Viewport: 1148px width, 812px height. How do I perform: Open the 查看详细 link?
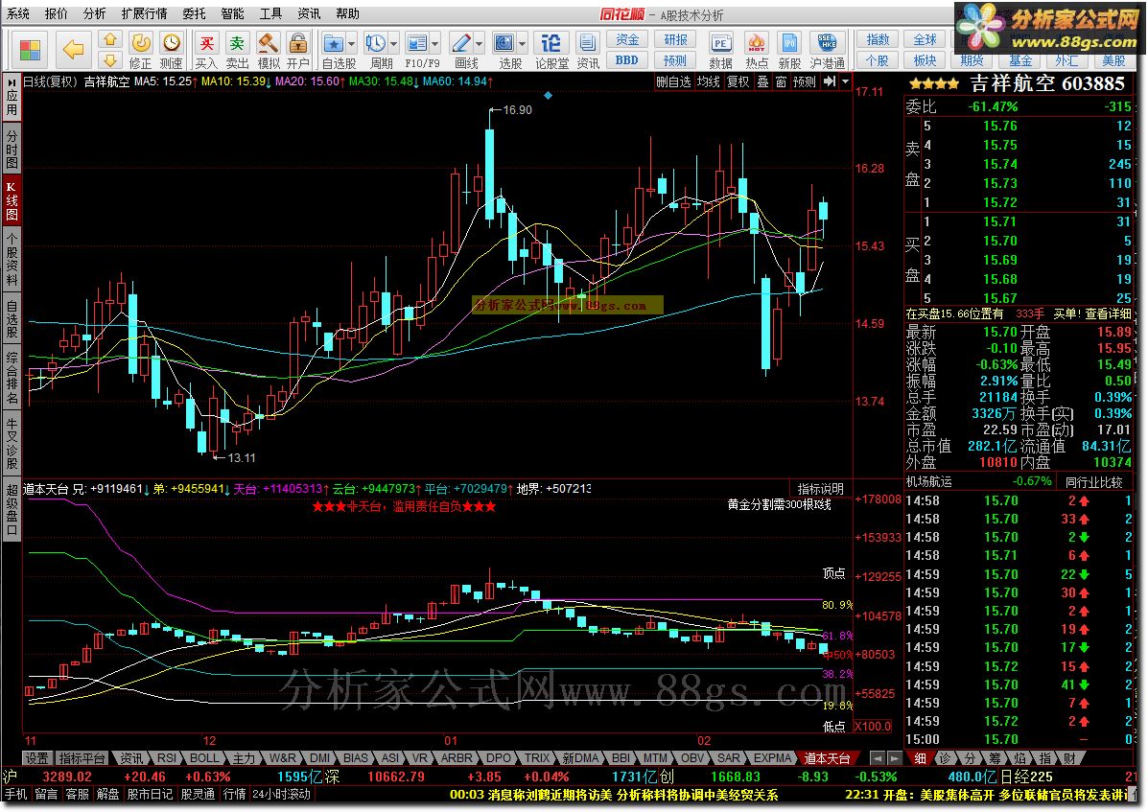(x=1108, y=313)
